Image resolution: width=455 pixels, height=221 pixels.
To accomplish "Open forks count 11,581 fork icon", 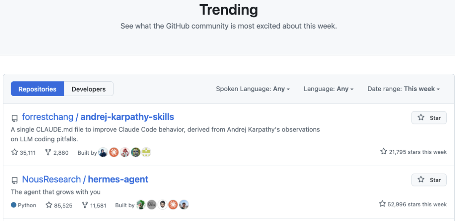I will pyautogui.click(x=85, y=205).
